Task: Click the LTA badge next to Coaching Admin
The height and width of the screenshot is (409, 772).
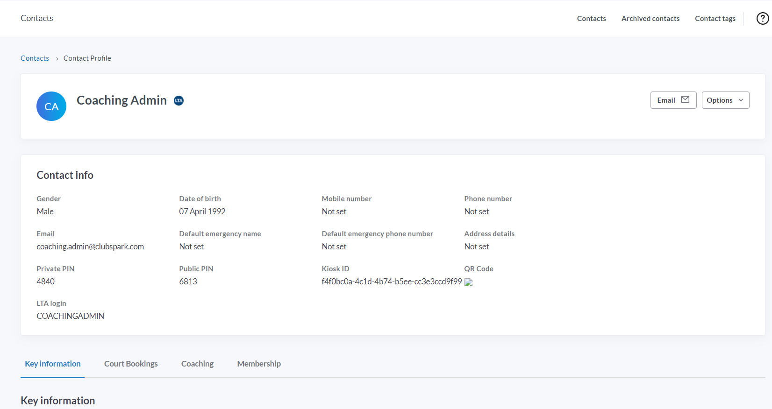Action: pyautogui.click(x=179, y=100)
